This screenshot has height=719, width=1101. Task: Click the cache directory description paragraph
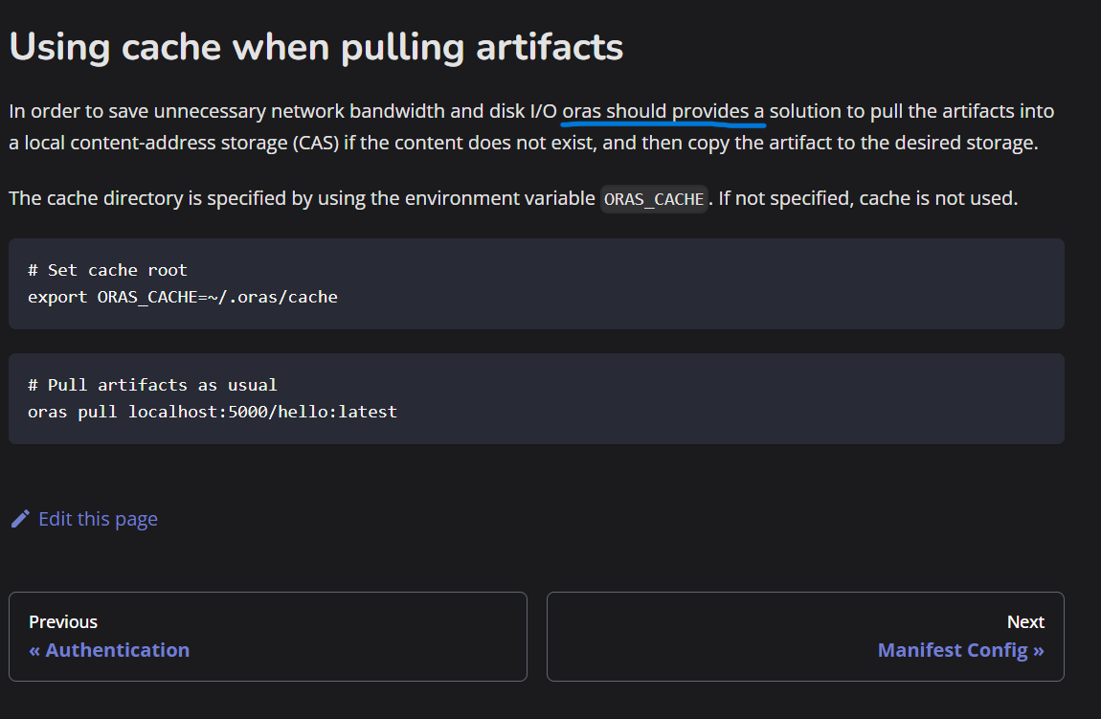click(x=512, y=198)
